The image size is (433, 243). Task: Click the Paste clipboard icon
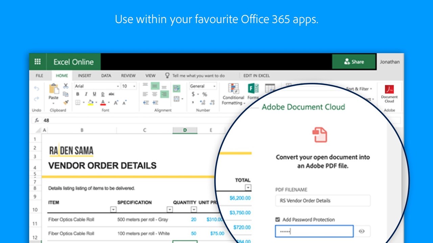(x=54, y=89)
